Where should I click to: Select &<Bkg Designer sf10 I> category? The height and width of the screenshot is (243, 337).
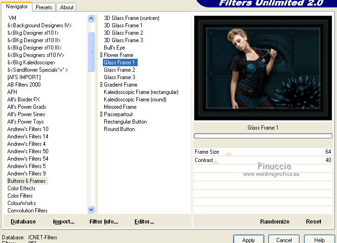click(x=33, y=33)
